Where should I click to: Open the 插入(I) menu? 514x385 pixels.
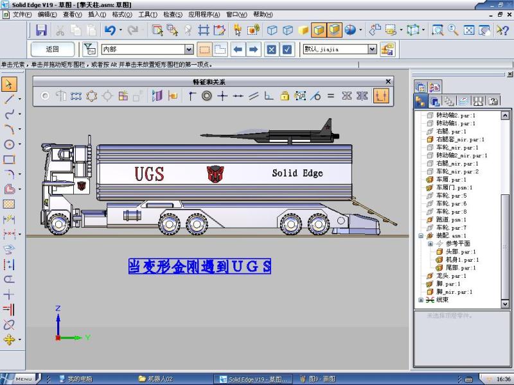(x=97, y=14)
